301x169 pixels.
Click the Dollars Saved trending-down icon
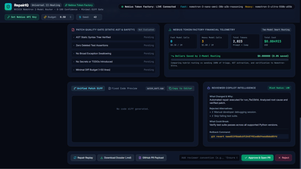(173, 56)
